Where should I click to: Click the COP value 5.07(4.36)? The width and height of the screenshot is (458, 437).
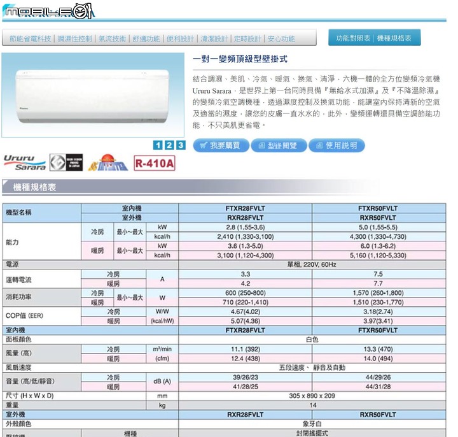pos(246,321)
